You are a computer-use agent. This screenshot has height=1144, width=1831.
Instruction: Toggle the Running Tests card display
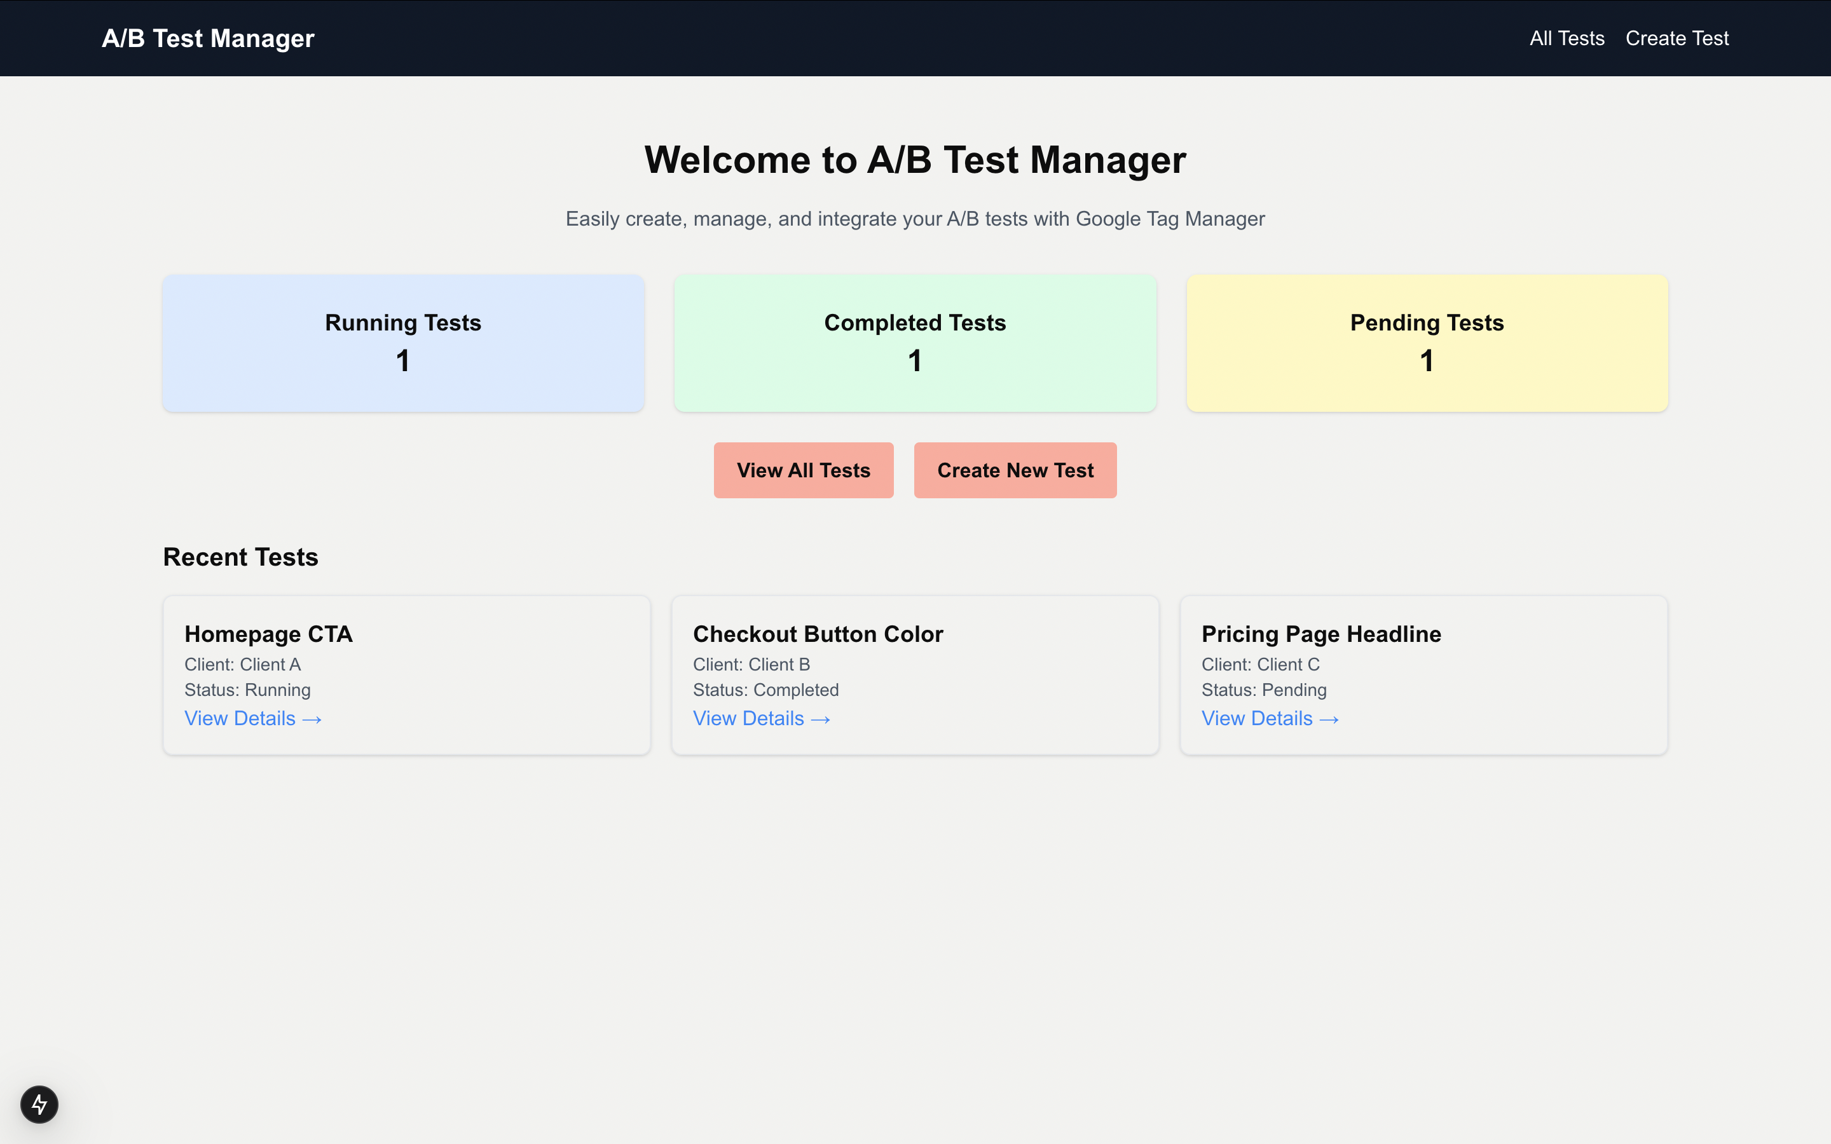pyautogui.click(x=403, y=343)
